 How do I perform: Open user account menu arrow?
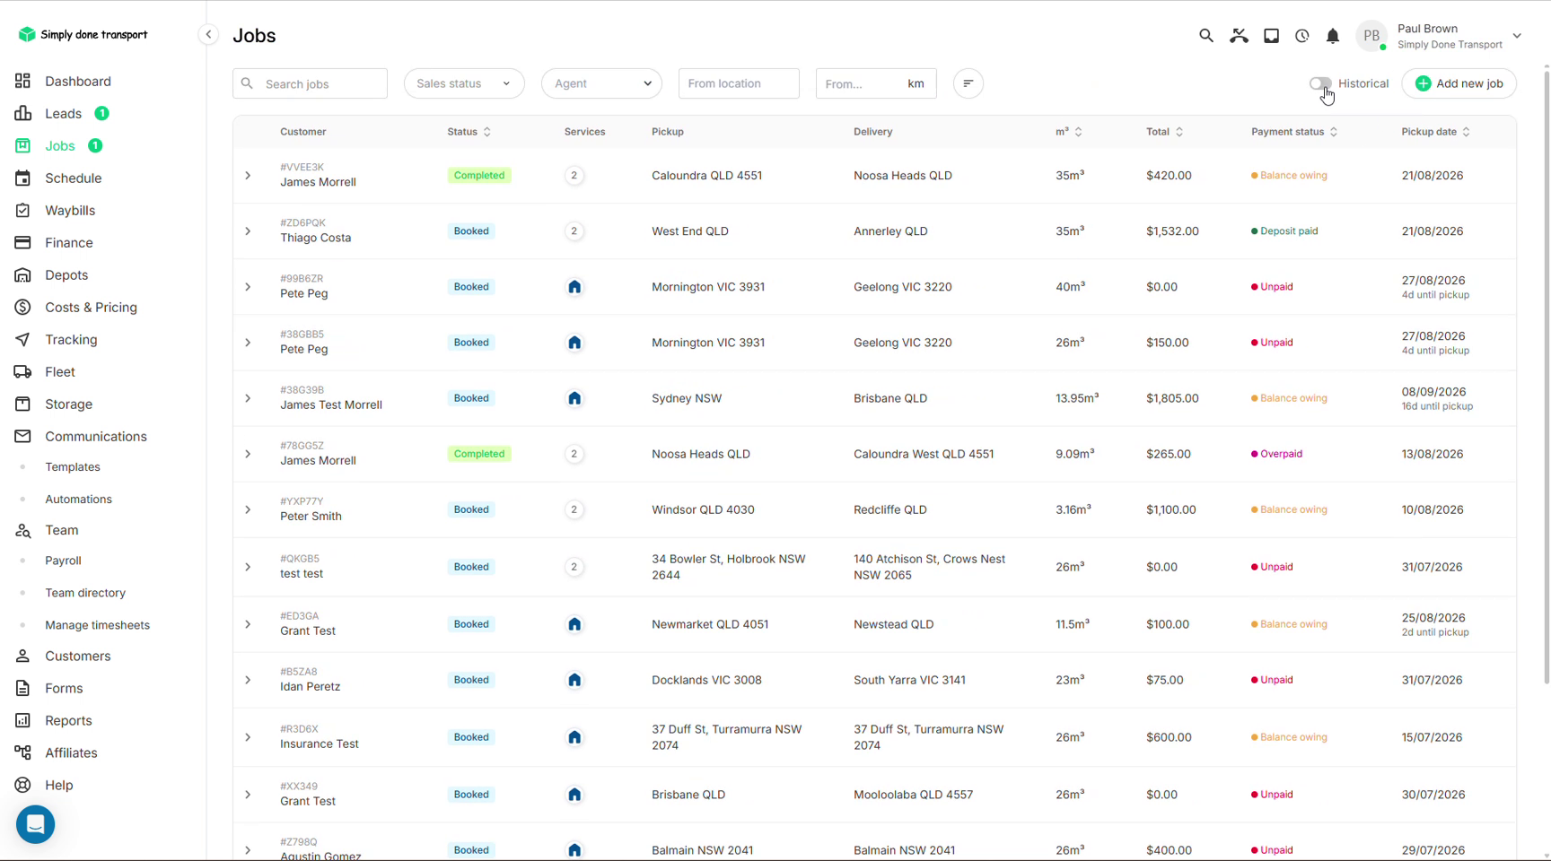click(1517, 37)
